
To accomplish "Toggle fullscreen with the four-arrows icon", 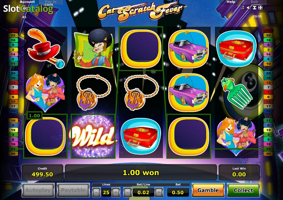I will 261,8.
